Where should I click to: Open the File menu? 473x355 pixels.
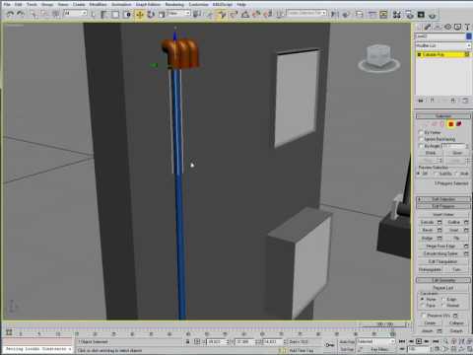[7, 4]
